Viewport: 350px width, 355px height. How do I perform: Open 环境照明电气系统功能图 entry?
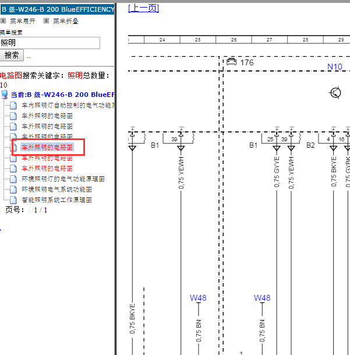click(x=56, y=189)
